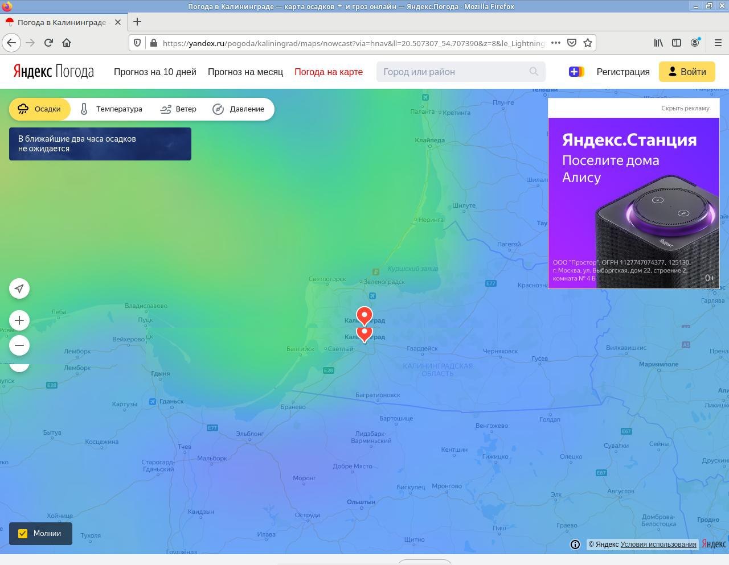Hide the ad via Скрыть рекламу

pos(685,108)
